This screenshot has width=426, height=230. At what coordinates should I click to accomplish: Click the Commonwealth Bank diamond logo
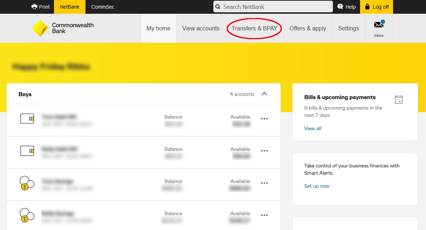pos(40,28)
